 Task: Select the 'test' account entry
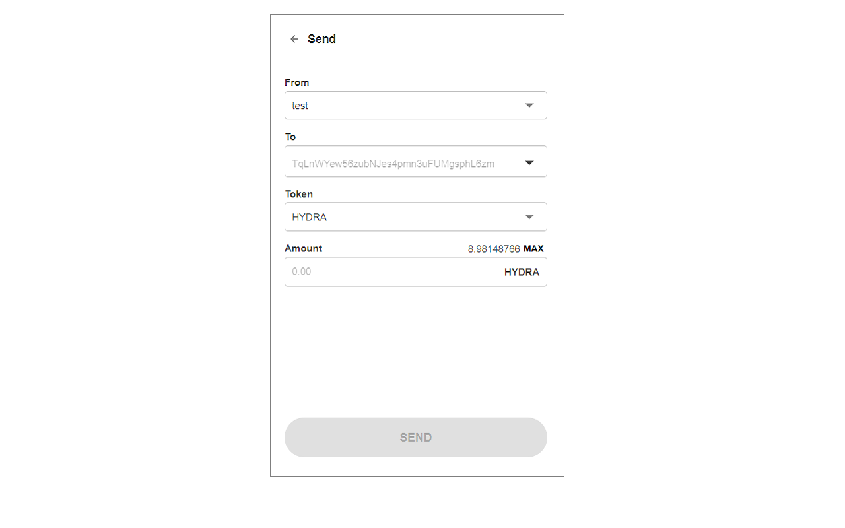[x=300, y=106]
